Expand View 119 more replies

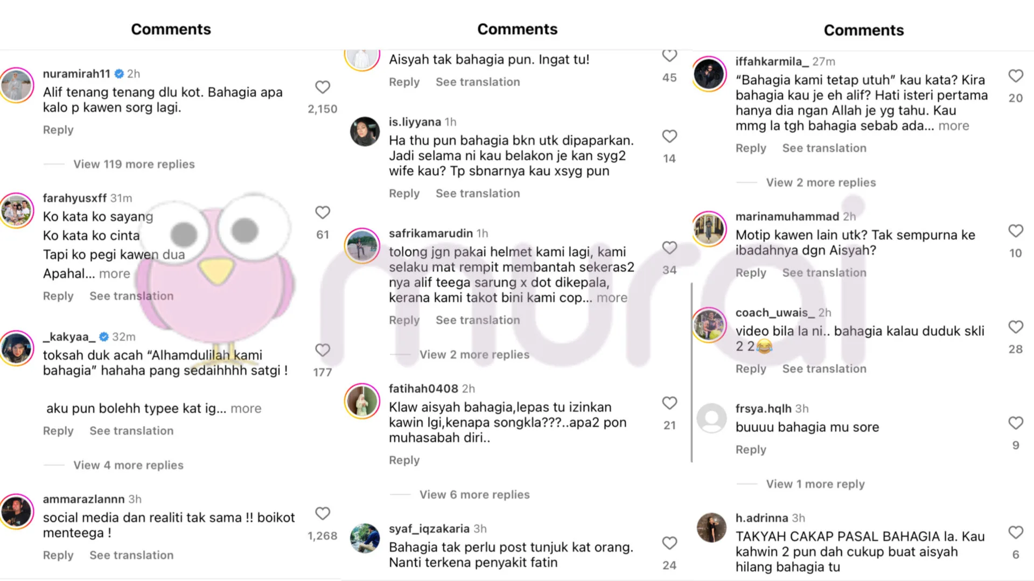[134, 164]
